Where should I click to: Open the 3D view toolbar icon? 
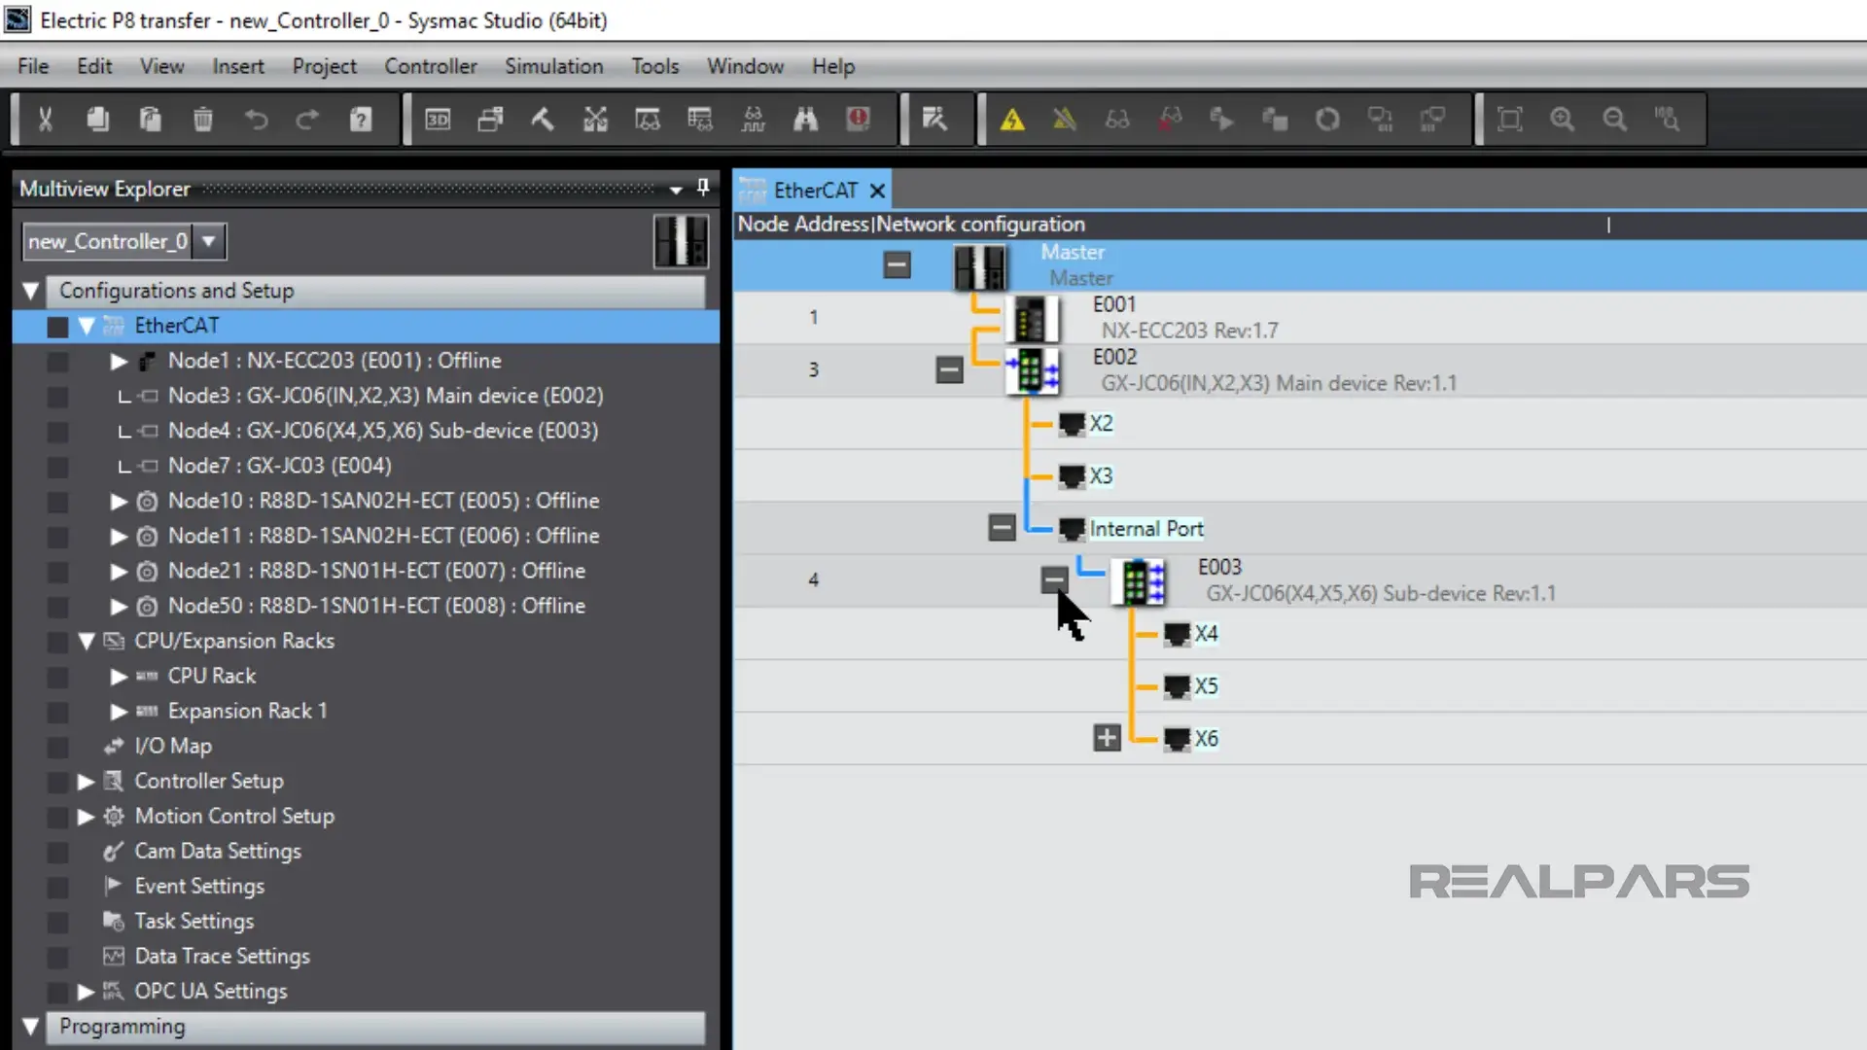(x=438, y=120)
